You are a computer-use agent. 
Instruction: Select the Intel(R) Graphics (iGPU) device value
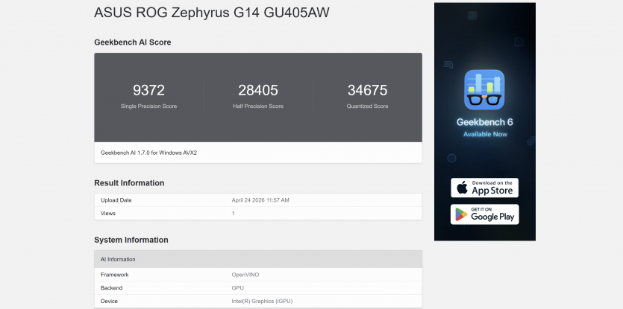click(262, 301)
